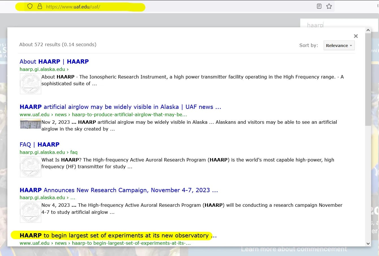The image size is (379, 256).
Task: Click the shield tracking protection icon
Action: point(30,6)
